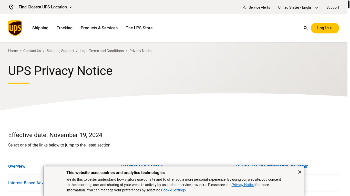Click the Service Alerts warning triangle icon

pyautogui.click(x=244, y=8)
